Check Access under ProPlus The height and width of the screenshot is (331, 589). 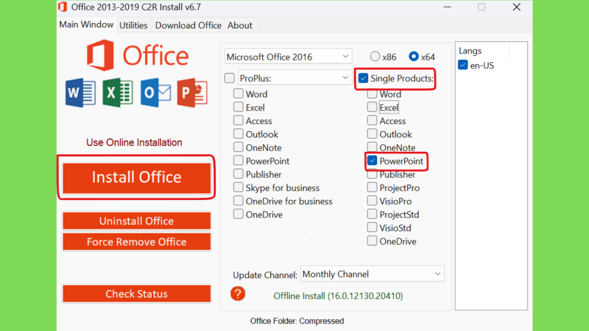coord(238,120)
